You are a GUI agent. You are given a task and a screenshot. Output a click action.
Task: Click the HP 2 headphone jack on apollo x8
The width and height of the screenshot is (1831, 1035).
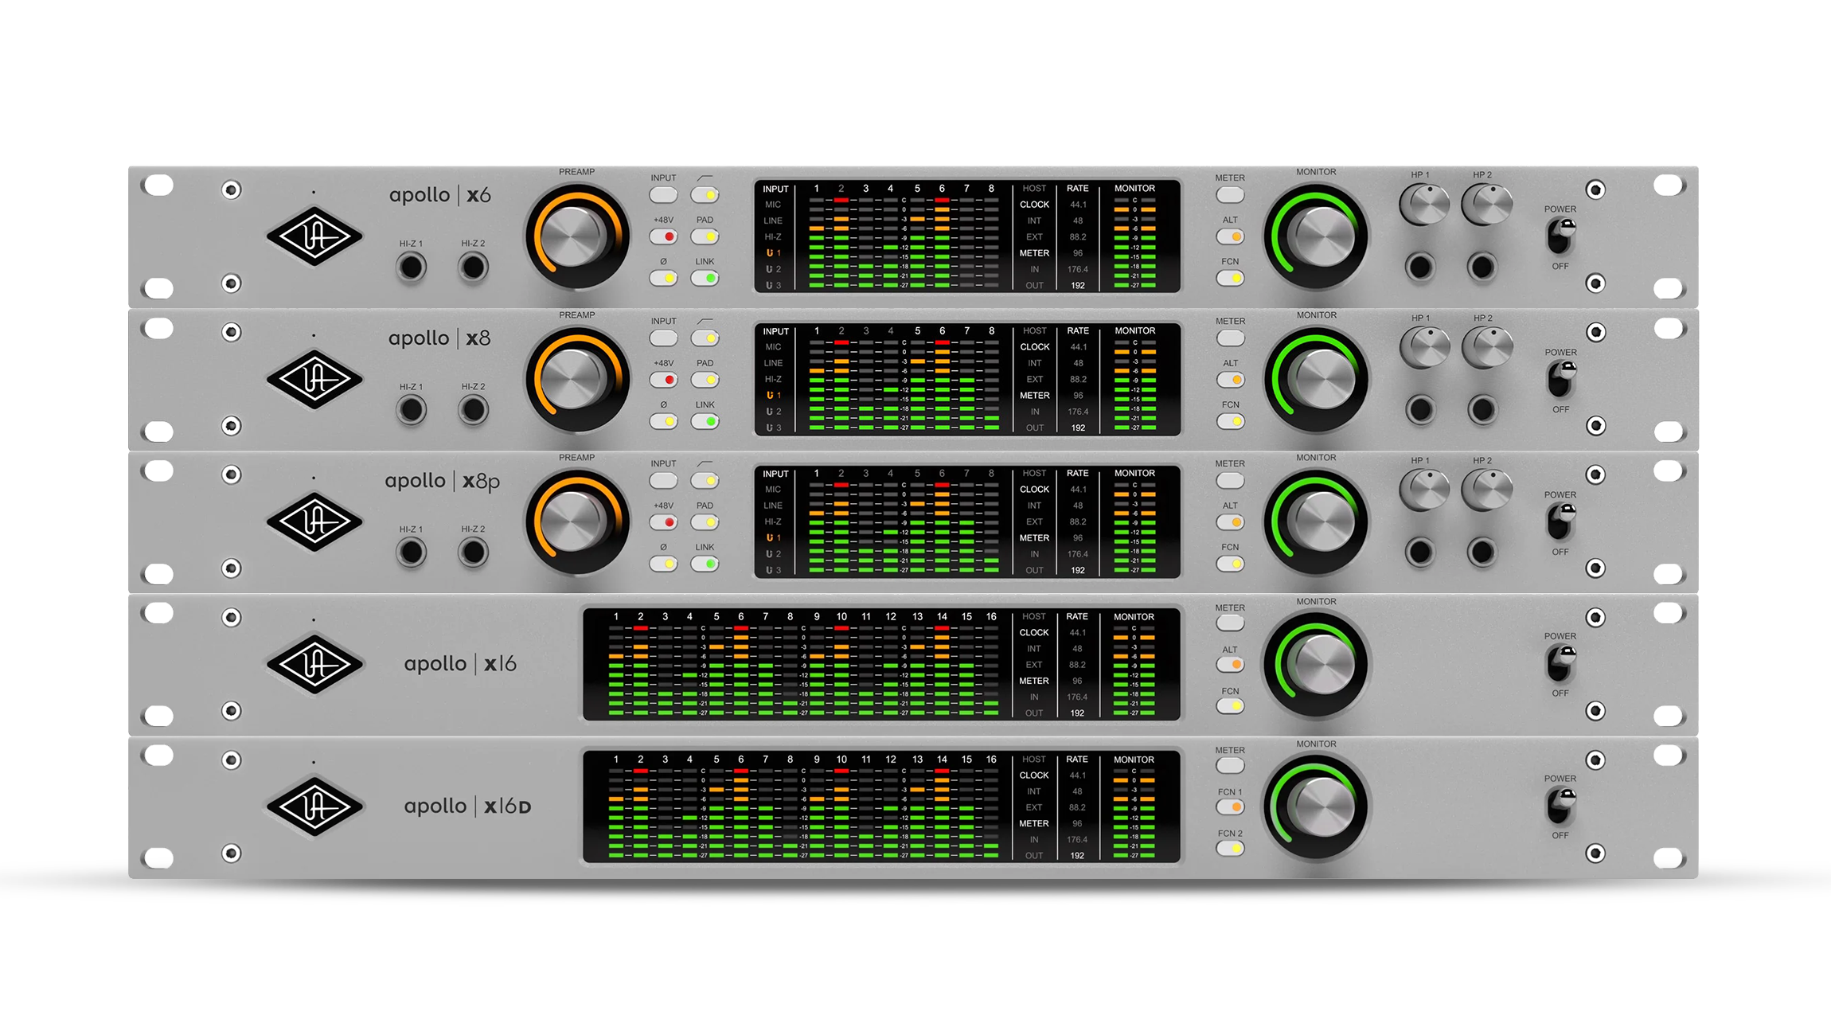[1482, 410]
